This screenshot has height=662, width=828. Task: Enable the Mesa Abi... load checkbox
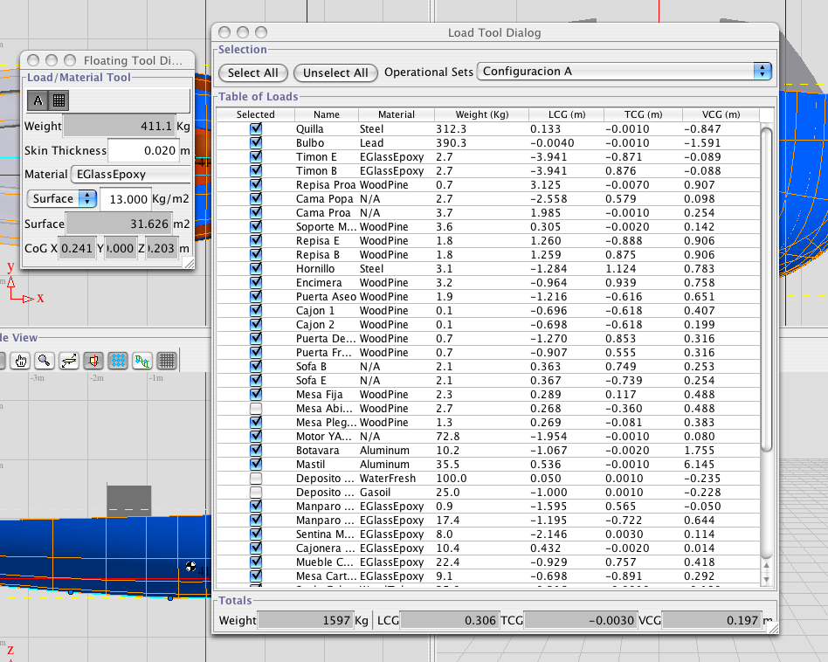pos(256,408)
